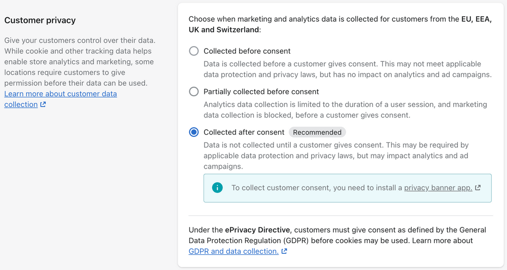Viewport: 507px width, 270px height.
Task: Open the 'privacy banner app' link
Action: 438,188
